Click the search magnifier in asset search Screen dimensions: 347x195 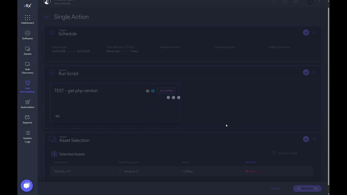tap(274, 153)
